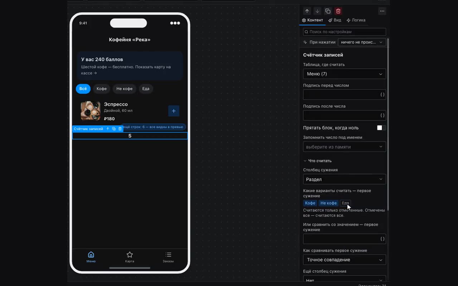This screenshot has width=458, height=286.
Task: Click the Эспрессо product thumbnail
Action: (91, 111)
